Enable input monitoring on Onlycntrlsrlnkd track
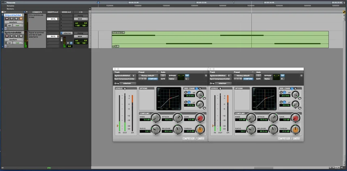Screen dimensions: 347x171 [12, 18]
